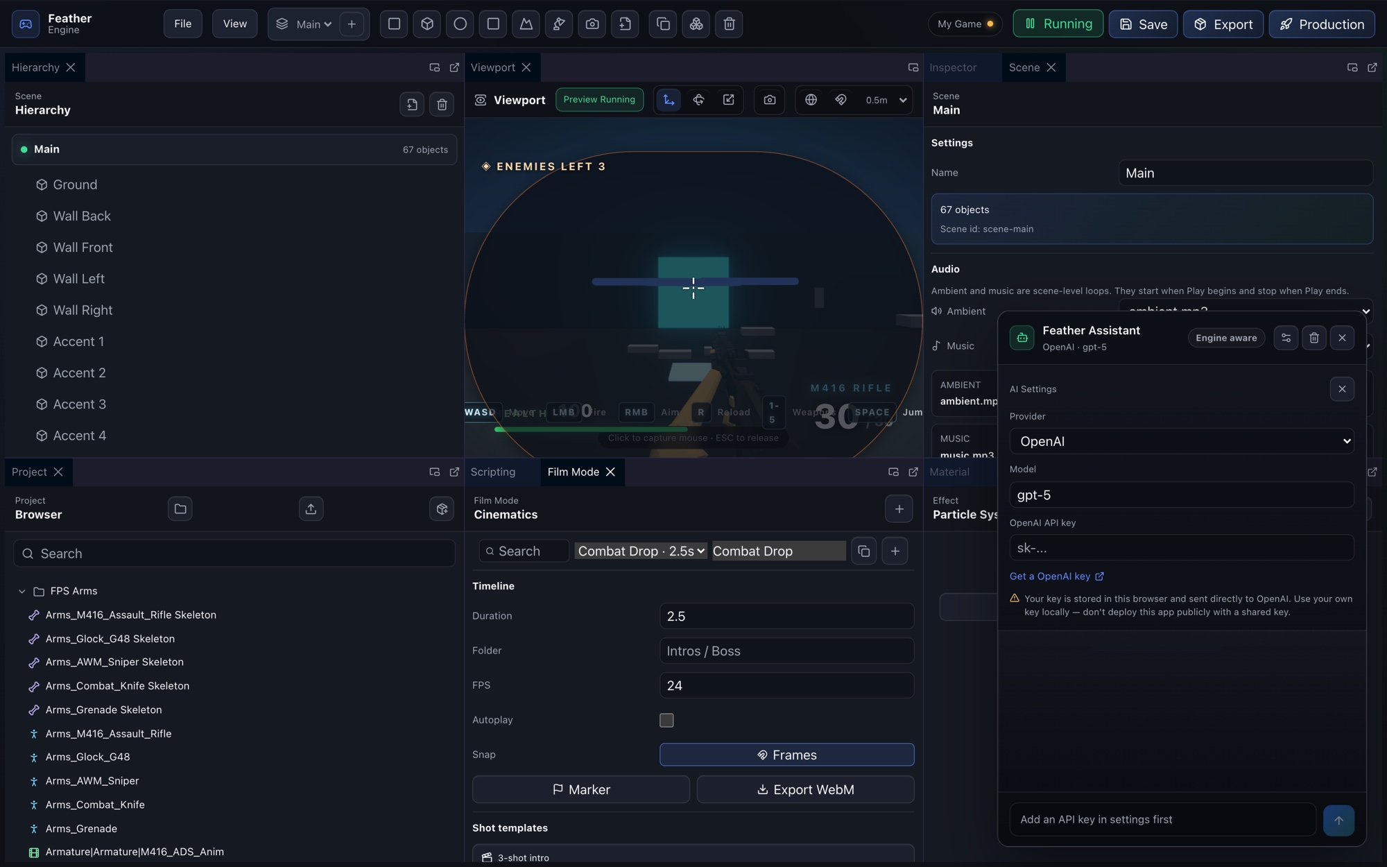The width and height of the screenshot is (1387, 867).
Task: Click the top toolbar trash icon
Action: tap(729, 24)
